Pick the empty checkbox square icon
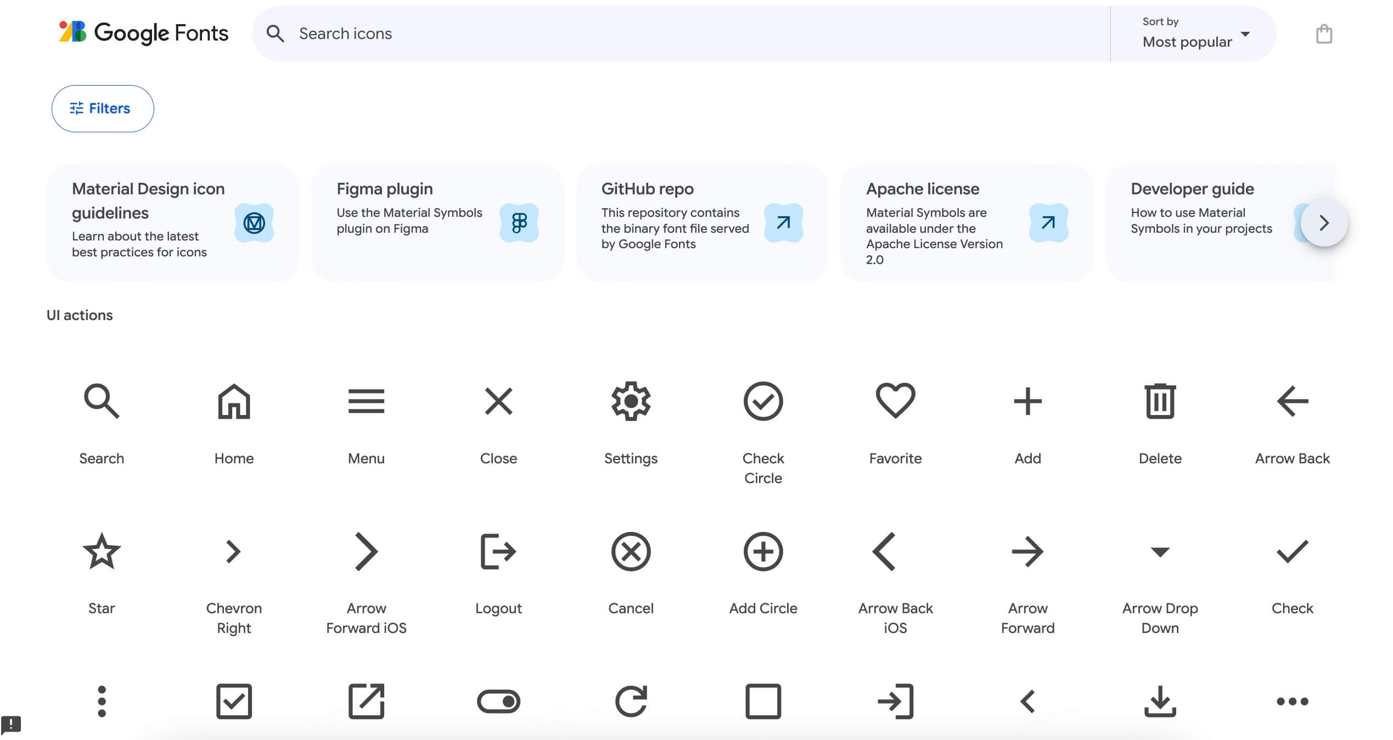 pos(763,701)
